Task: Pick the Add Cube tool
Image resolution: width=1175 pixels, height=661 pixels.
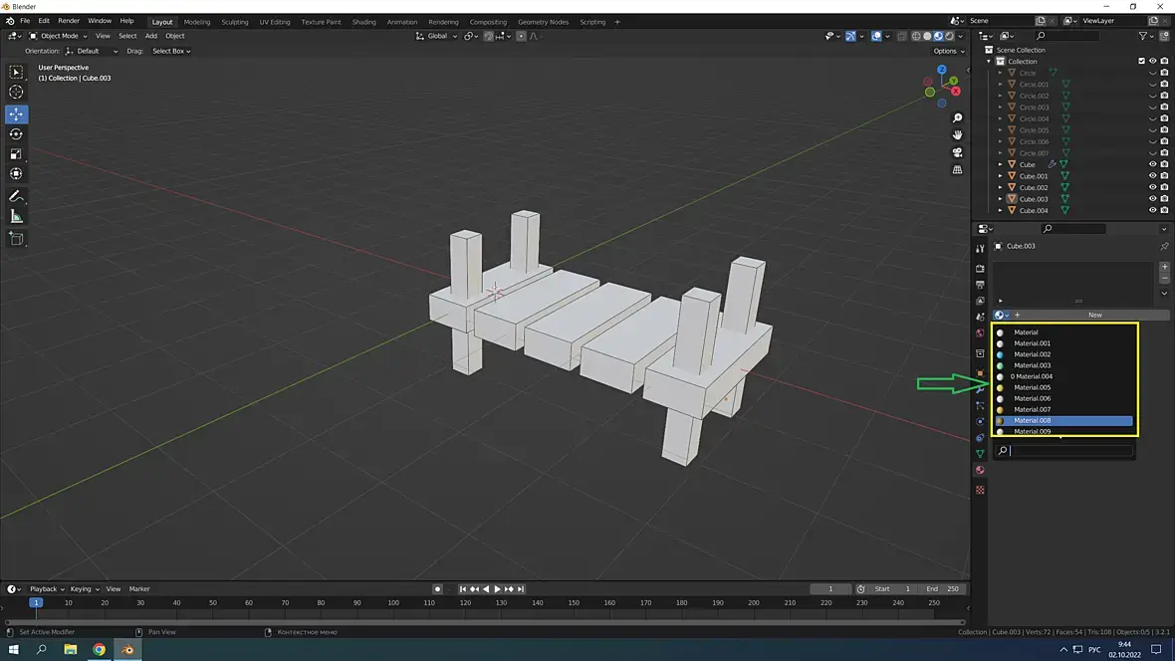Action: 16,239
